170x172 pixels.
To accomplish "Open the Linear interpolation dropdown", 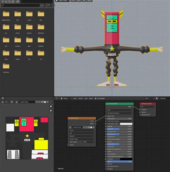I will [x=82, y=130].
